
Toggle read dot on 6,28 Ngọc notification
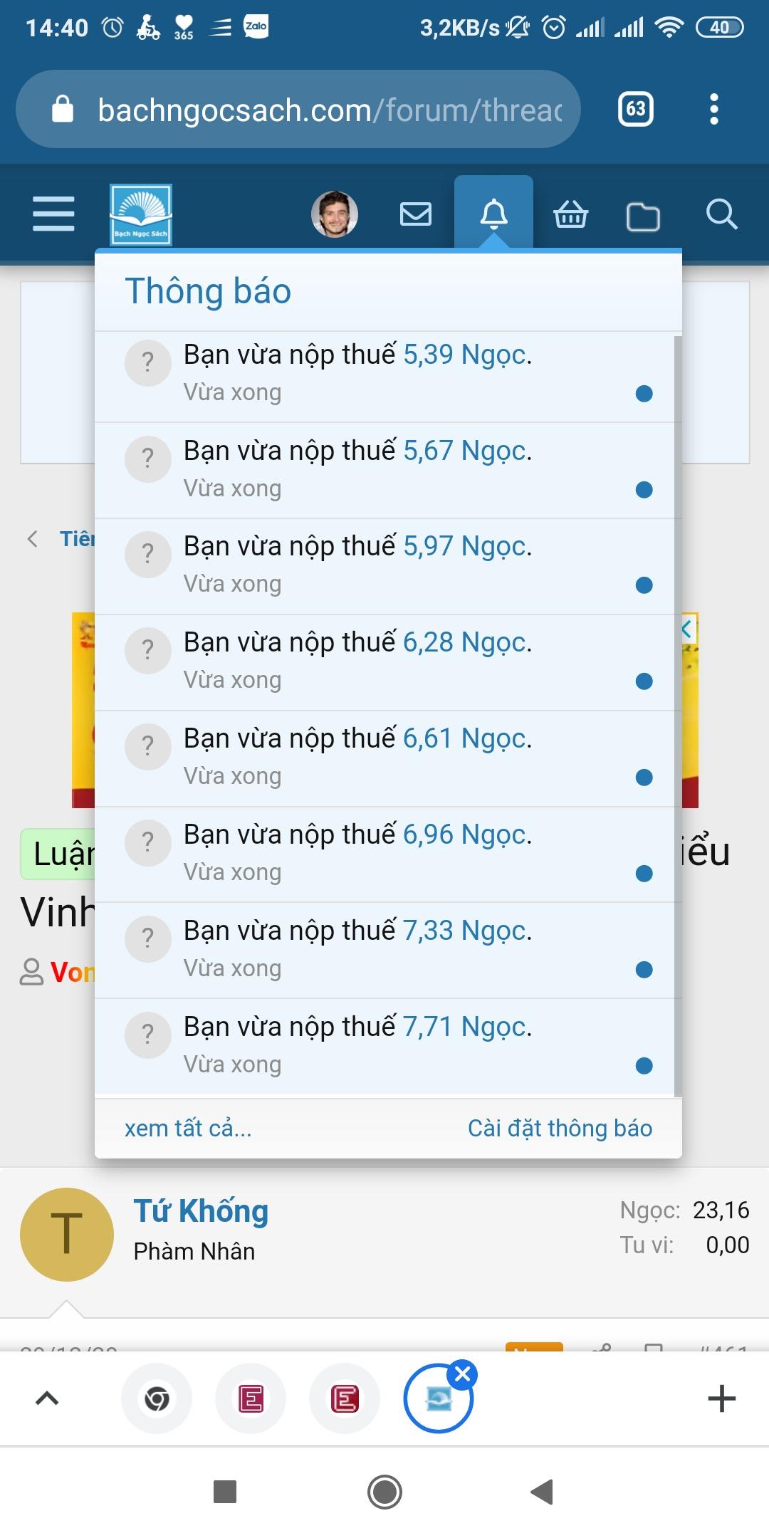[644, 681]
